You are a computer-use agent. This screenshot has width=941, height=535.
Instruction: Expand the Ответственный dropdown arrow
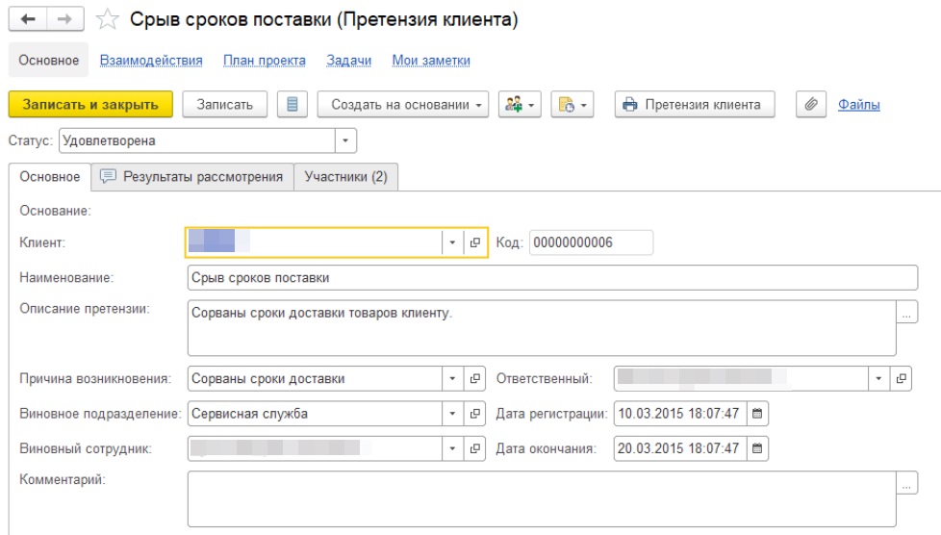[x=878, y=379]
